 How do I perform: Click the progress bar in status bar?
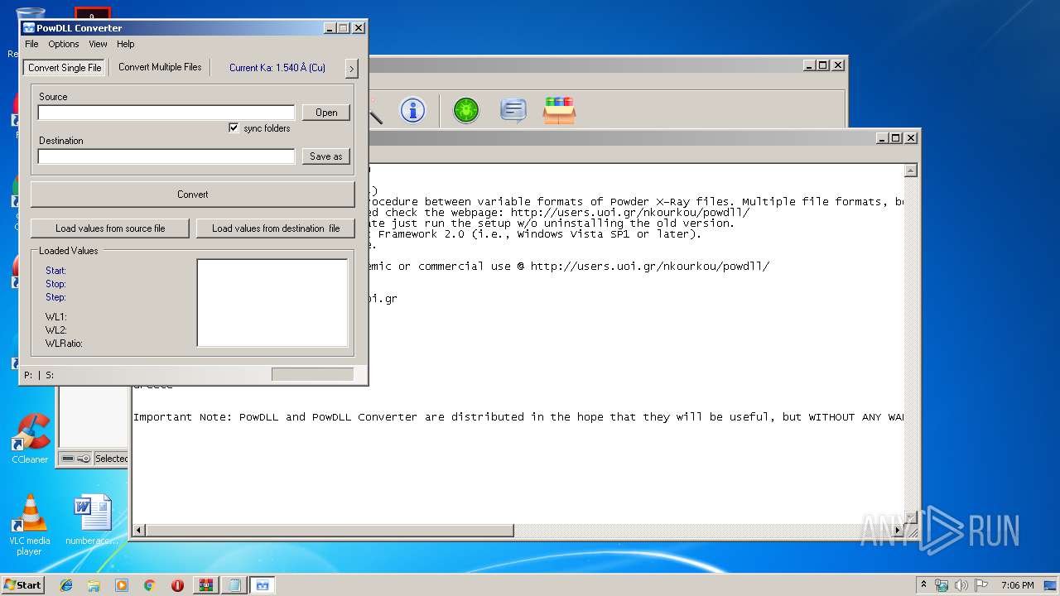point(313,375)
